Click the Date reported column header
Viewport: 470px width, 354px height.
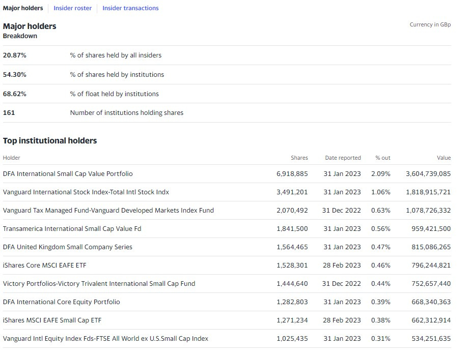pos(343,158)
